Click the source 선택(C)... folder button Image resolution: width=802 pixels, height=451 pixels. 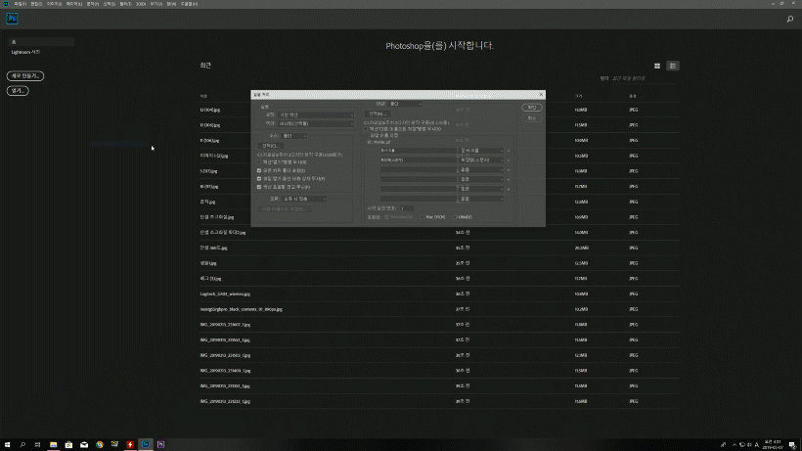[270, 146]
